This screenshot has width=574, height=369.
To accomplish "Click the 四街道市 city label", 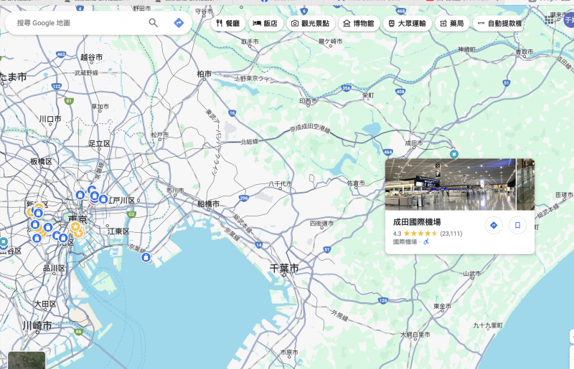I will (x=321, y=223).
